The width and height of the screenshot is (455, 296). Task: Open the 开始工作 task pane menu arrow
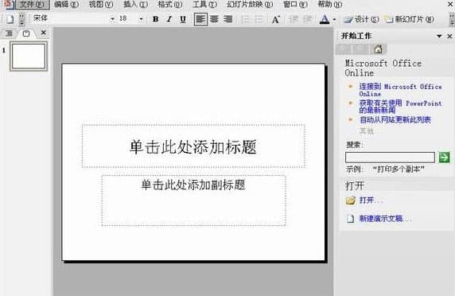(439, 36)
